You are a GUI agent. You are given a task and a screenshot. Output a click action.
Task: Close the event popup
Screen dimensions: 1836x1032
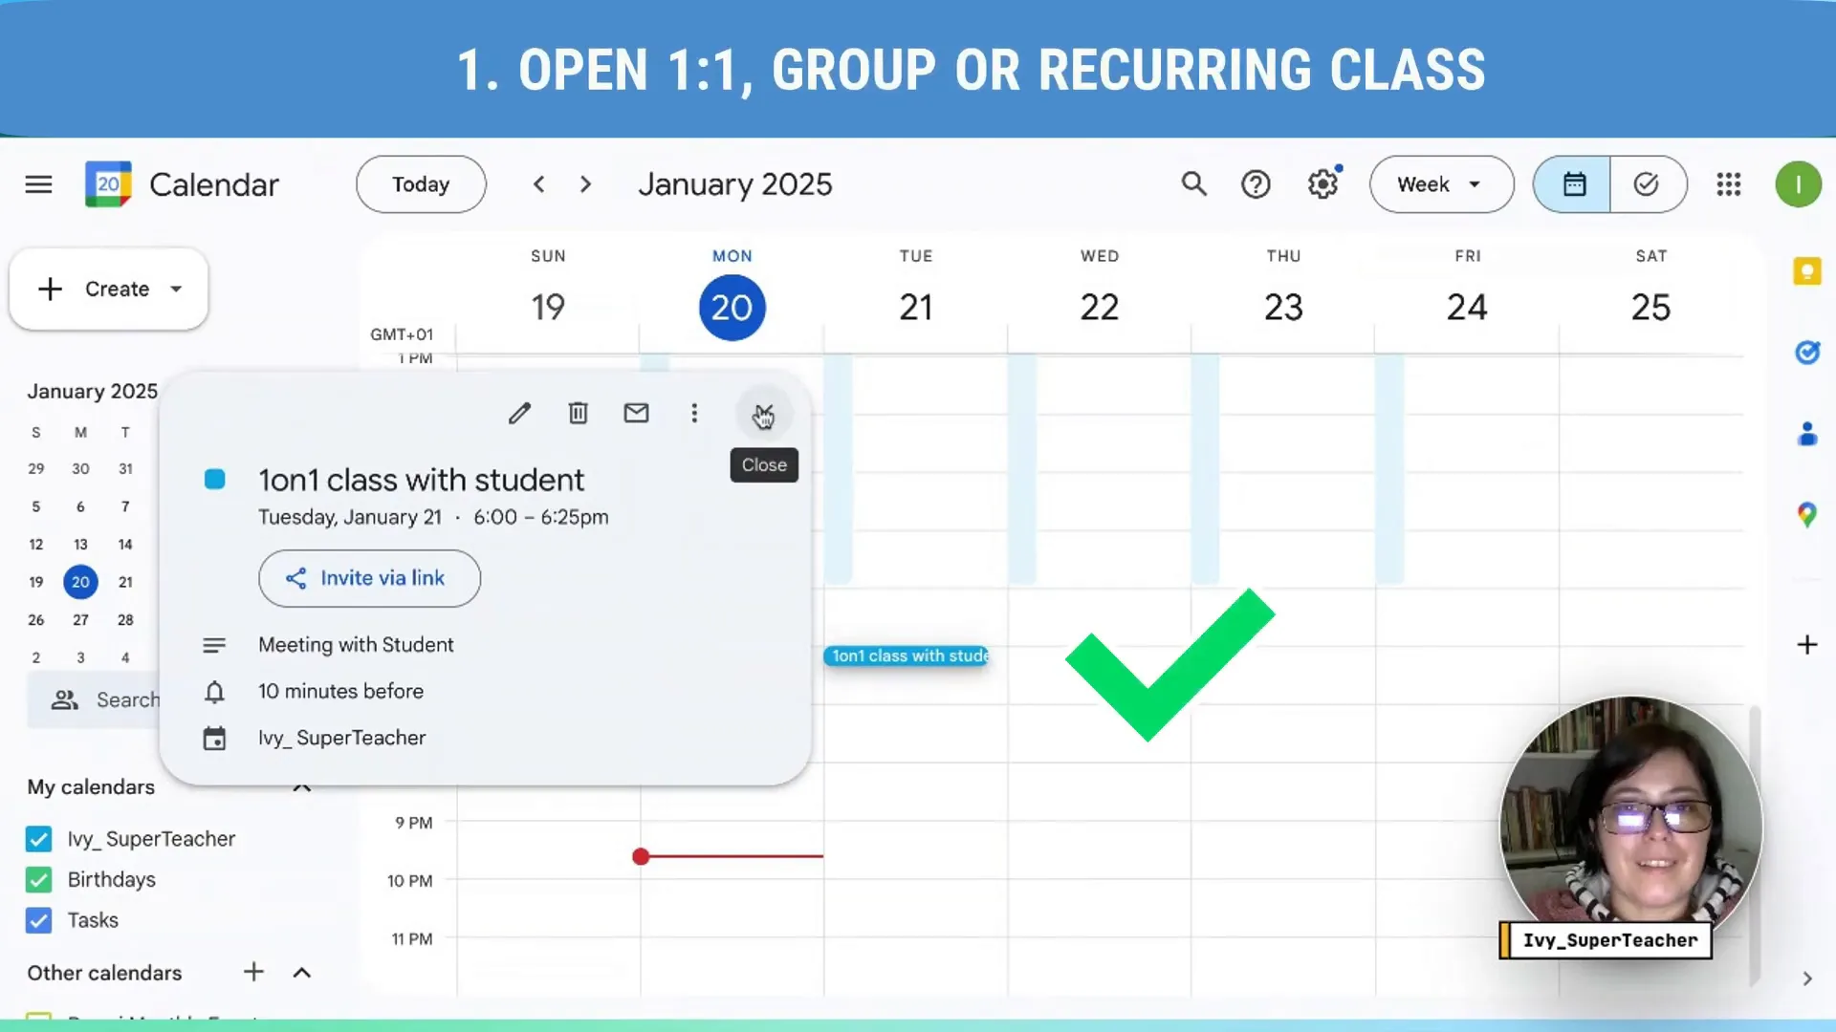click(x=763, y=414)
